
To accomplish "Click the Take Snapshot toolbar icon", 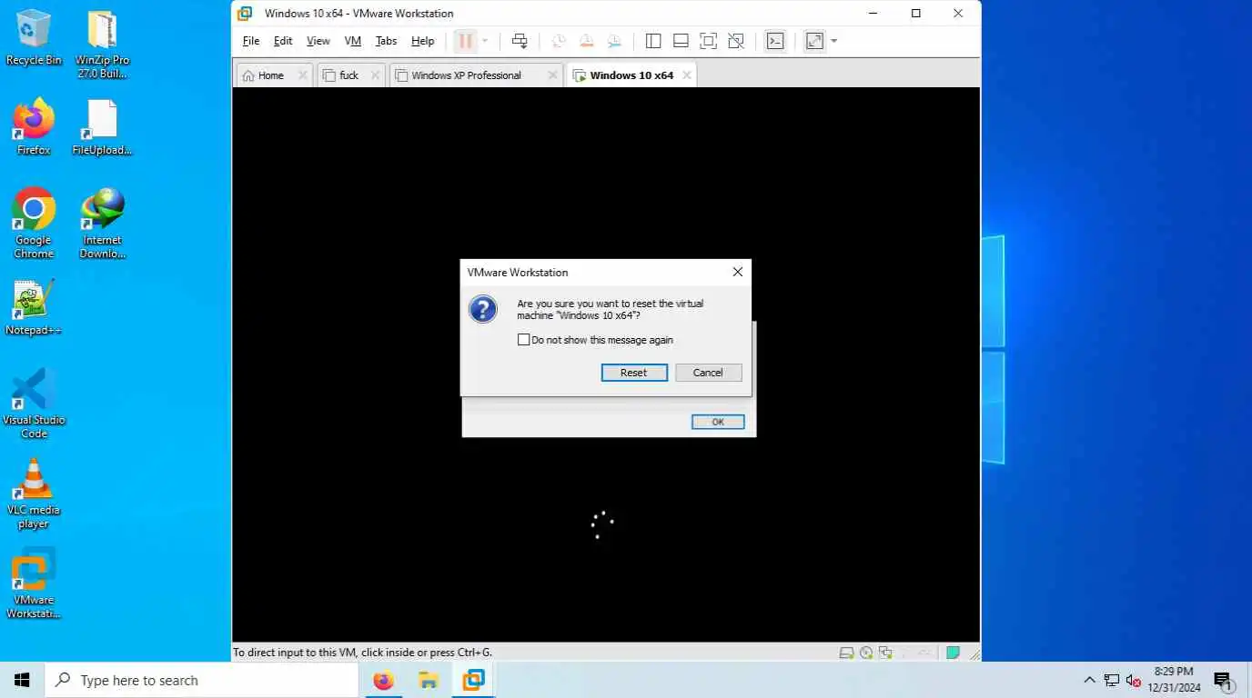I will point(559,41).
